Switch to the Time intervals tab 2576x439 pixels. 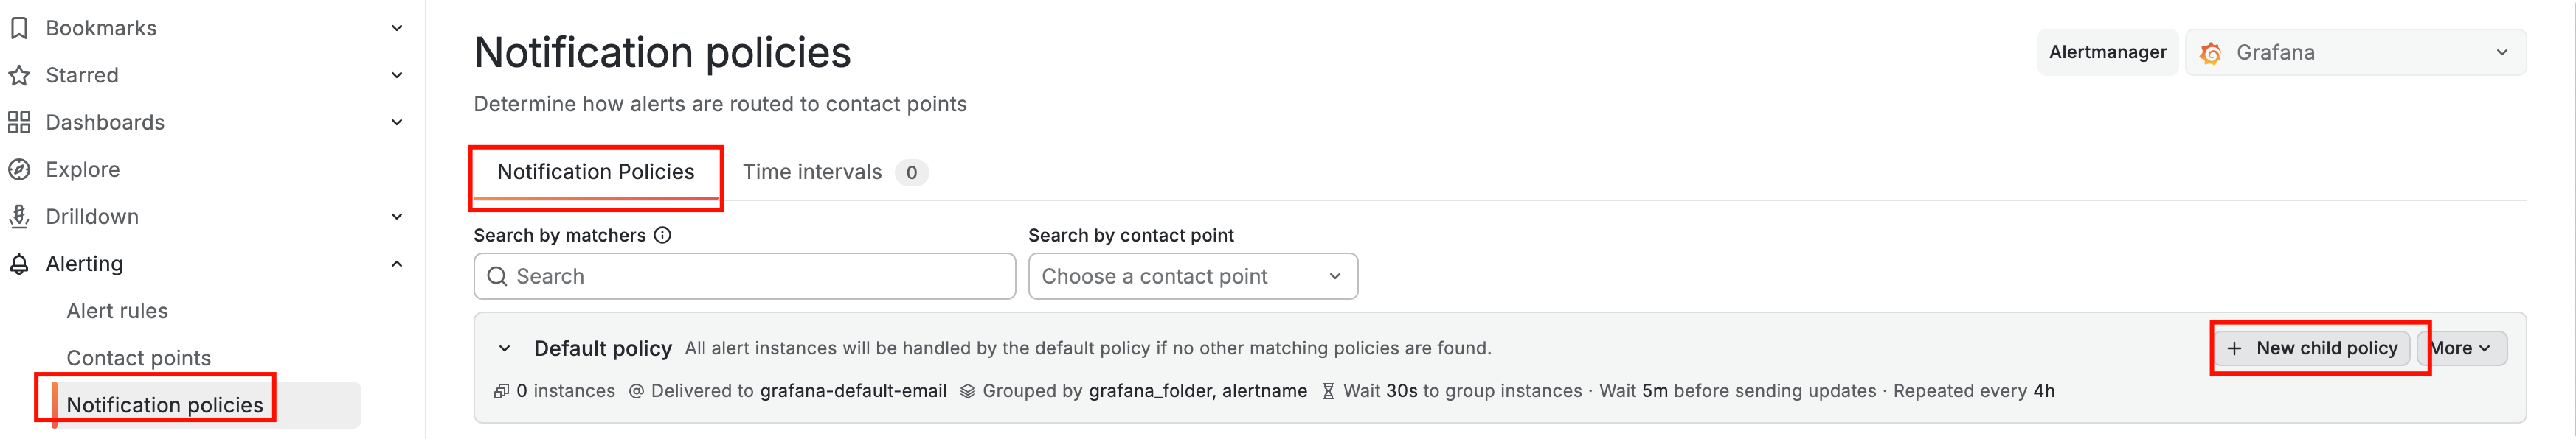(x=812, y=172)
